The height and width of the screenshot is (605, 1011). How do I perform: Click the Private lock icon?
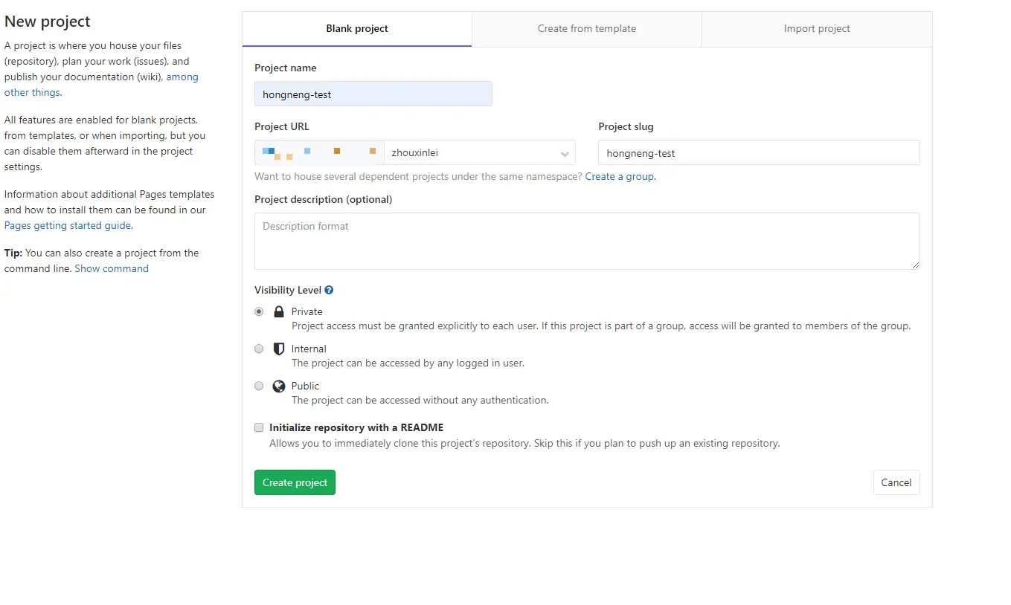[x=279, y=312]
